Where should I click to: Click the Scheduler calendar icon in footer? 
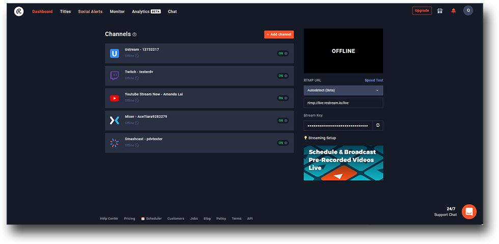(x=143, y=219)
